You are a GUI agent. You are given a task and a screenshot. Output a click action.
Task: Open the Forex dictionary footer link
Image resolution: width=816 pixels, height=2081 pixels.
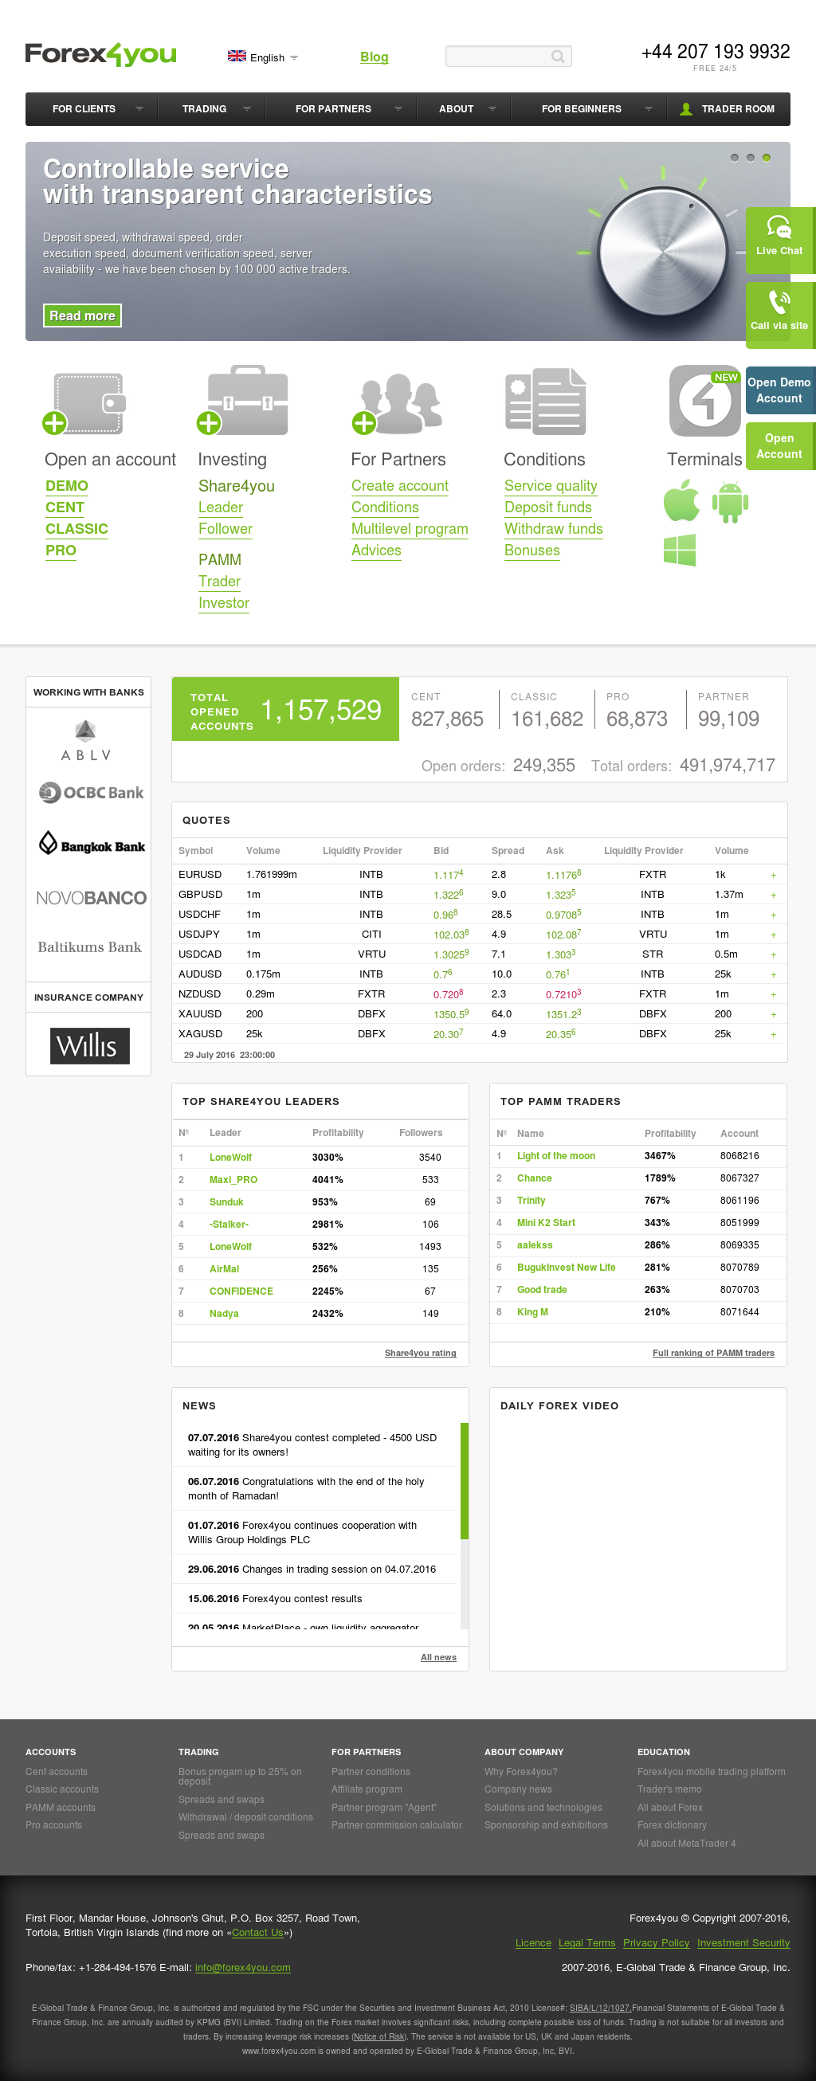(x=672, y=1825)
